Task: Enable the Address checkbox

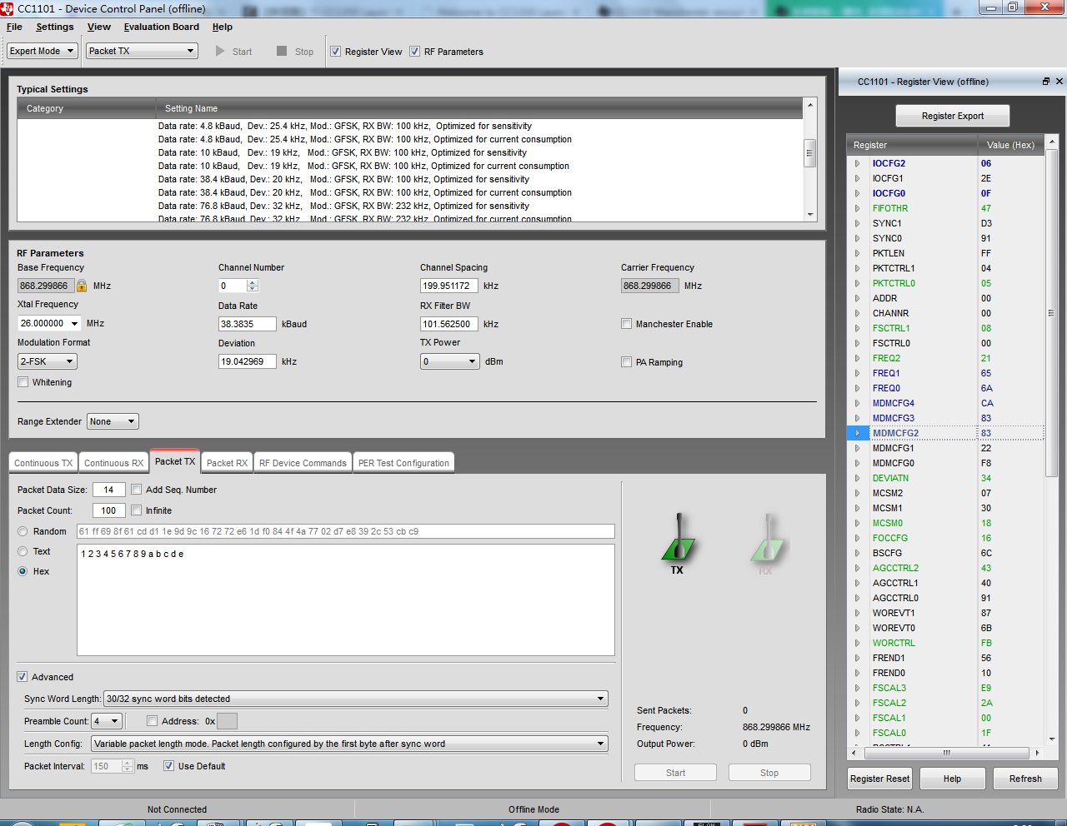Action: tap(152, 721)
